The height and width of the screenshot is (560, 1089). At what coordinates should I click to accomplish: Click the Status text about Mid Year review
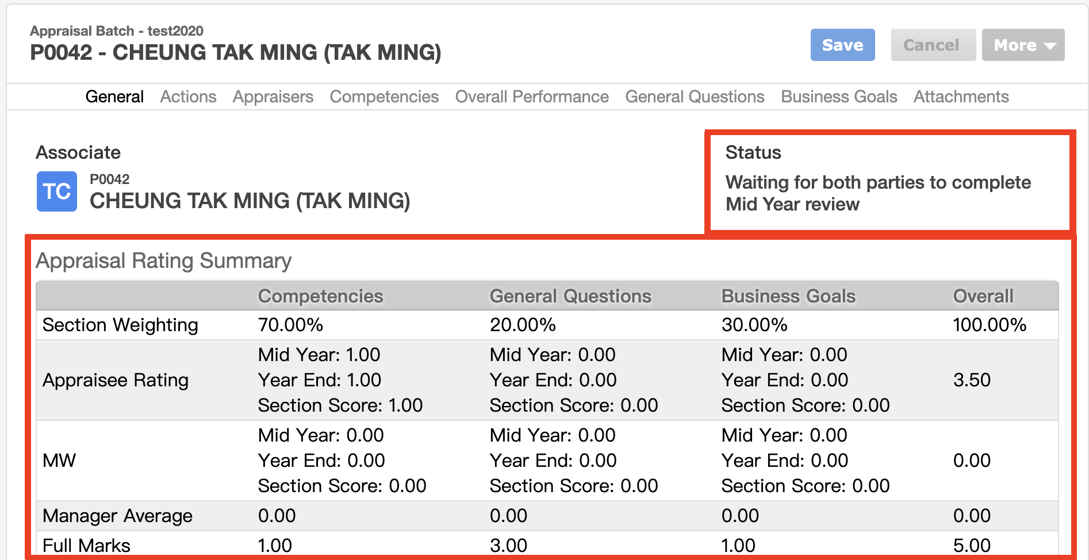[878, 193]
